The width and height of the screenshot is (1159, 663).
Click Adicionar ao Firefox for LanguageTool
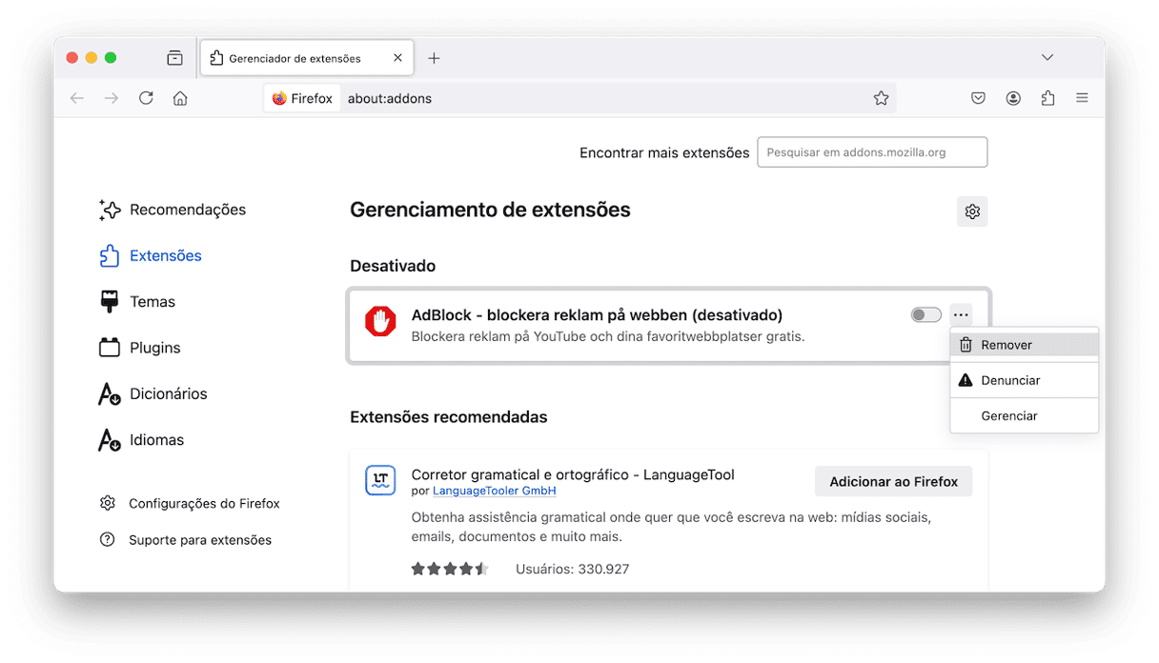pyautogui.click(x=893, y=481)
